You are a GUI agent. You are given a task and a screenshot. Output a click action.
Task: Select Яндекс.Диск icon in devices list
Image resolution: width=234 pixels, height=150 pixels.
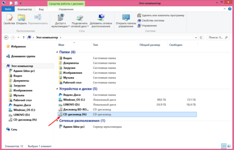tap(61, 95)
